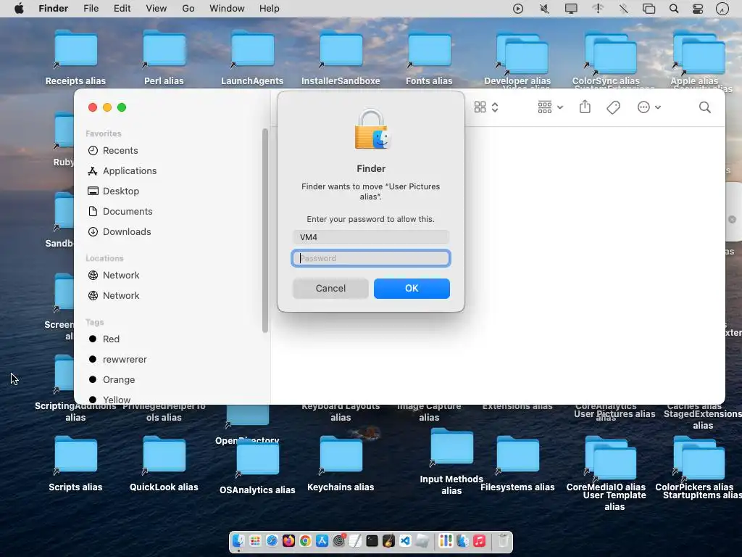Expand the view switcher up-down chevrons
The width and height of the screenshot is (742, 557).
(x=495, y=107)
